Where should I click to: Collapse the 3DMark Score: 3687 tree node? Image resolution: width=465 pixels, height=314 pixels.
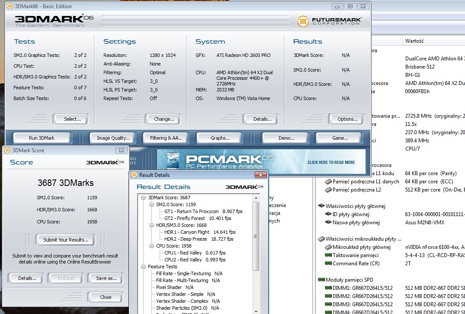click(144, 198)
